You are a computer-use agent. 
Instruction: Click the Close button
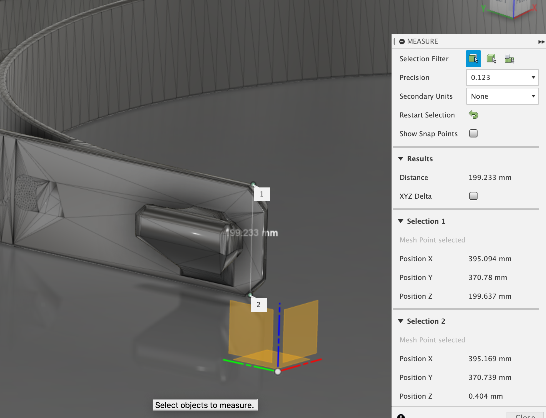pos(526,416)
